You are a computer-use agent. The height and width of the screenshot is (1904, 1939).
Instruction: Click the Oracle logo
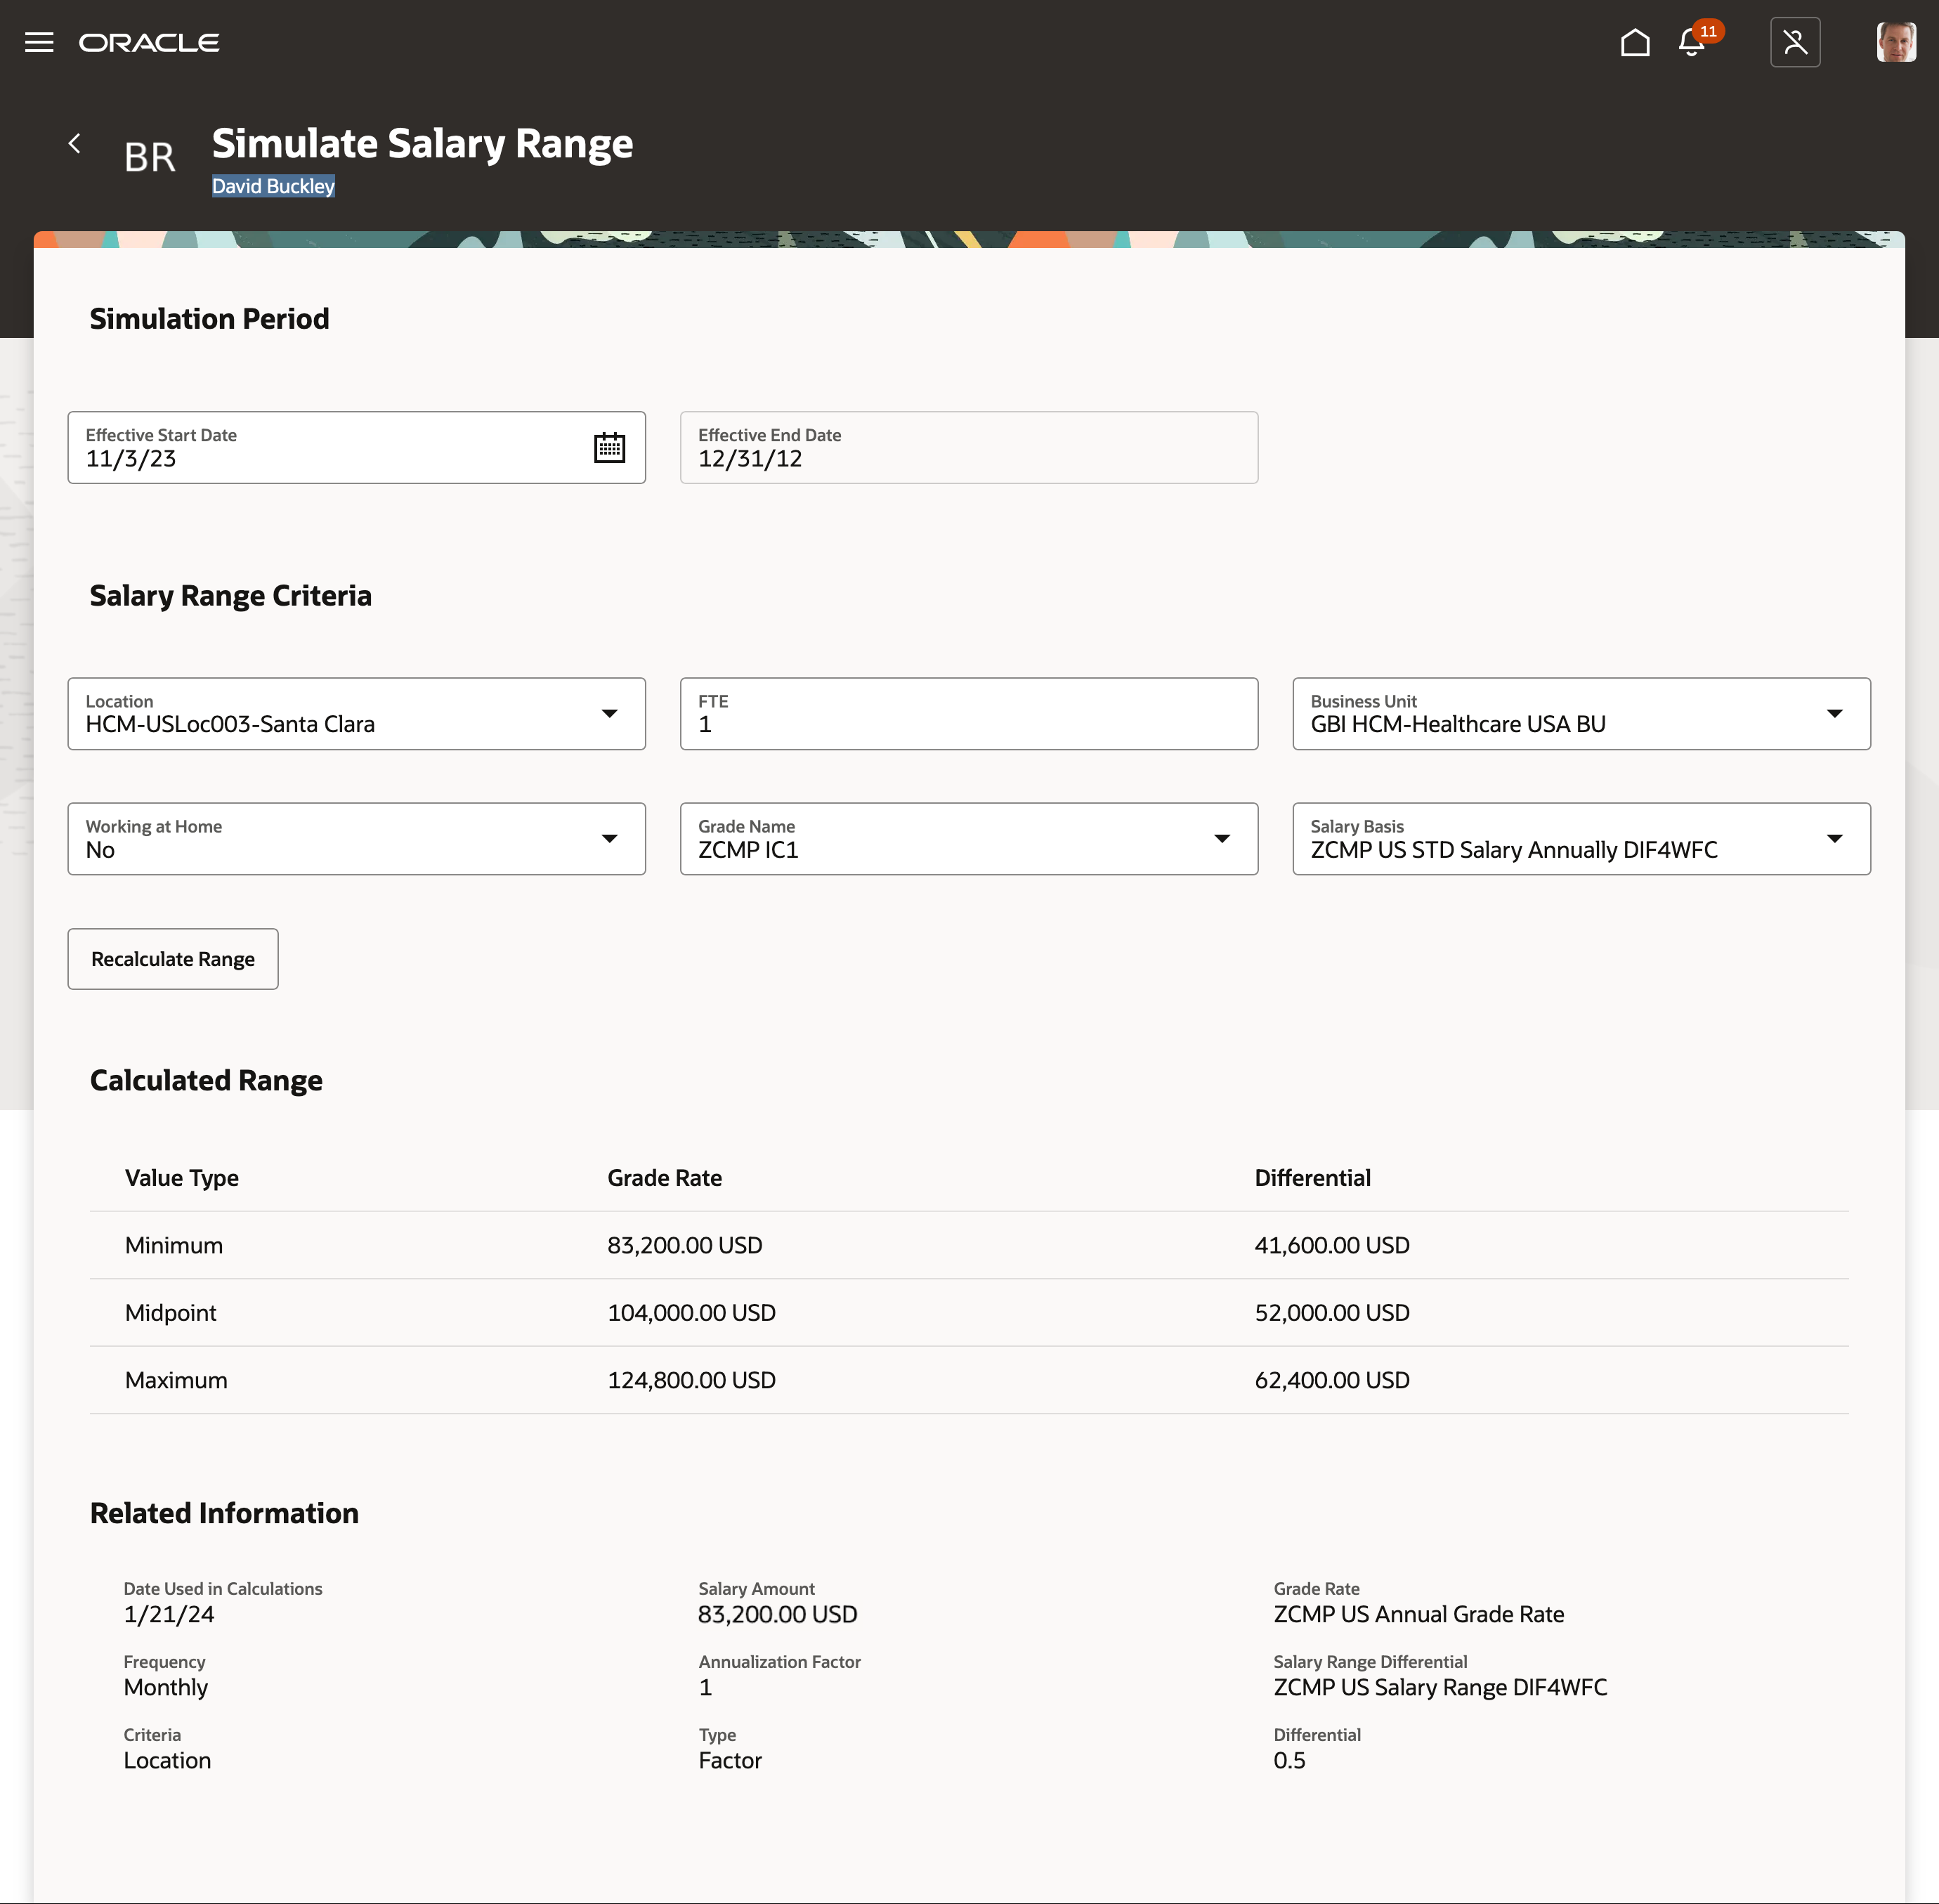point(150,42)
